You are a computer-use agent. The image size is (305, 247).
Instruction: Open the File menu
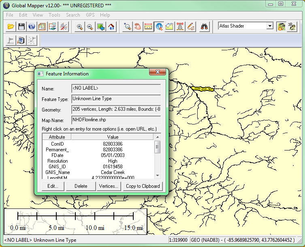pos(10,15)
